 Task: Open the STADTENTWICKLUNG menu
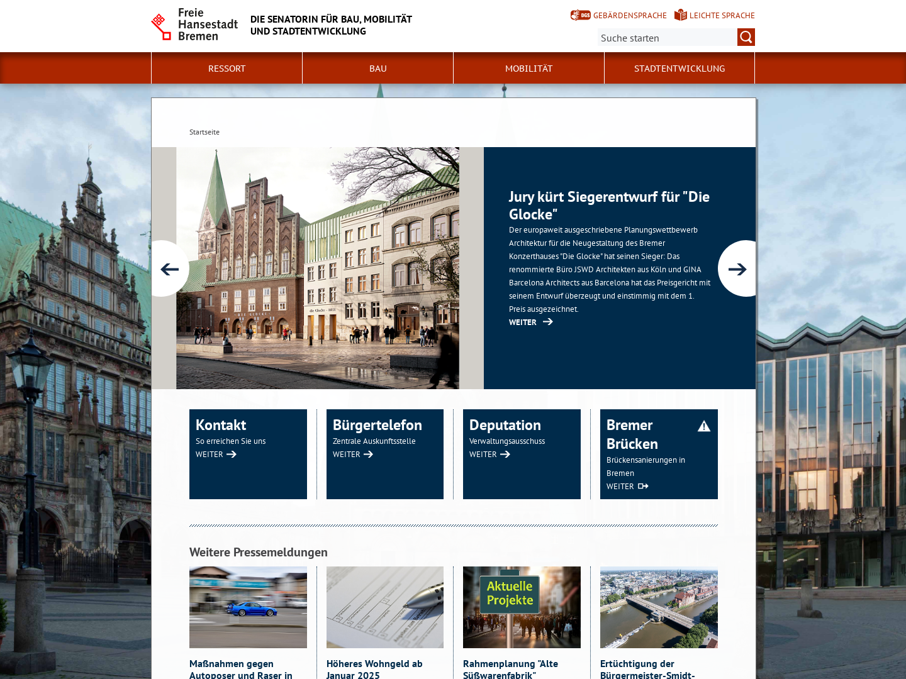679,68
